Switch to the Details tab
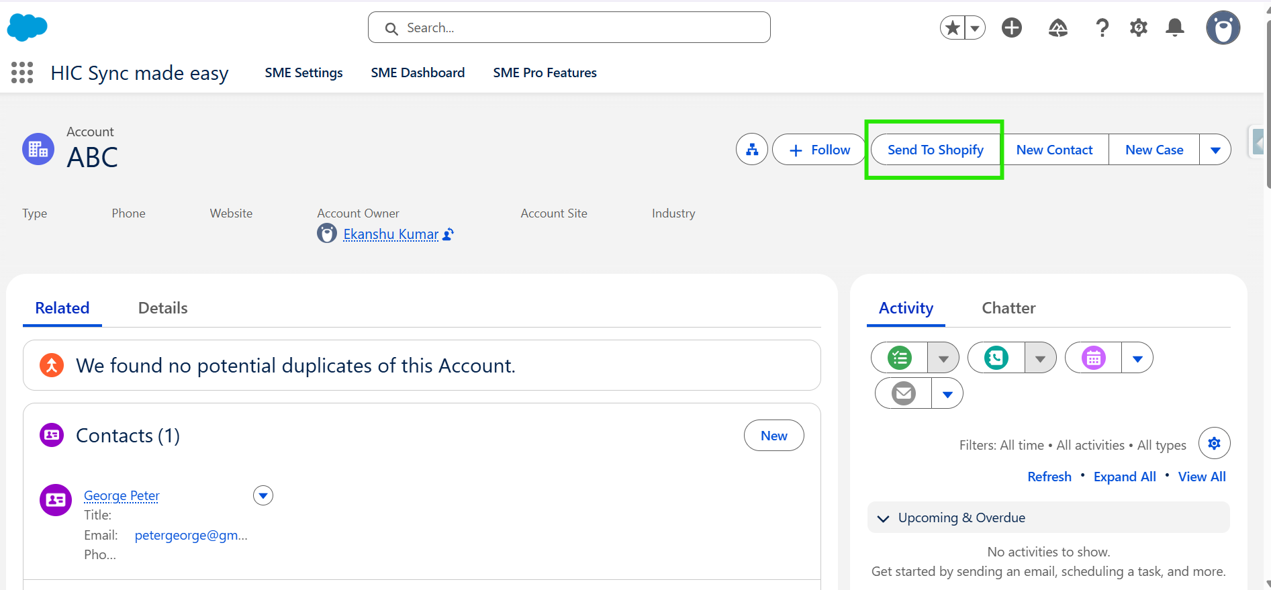This screenshot has height=590, width=1271. pyautogui.click(x=162, y=308)
